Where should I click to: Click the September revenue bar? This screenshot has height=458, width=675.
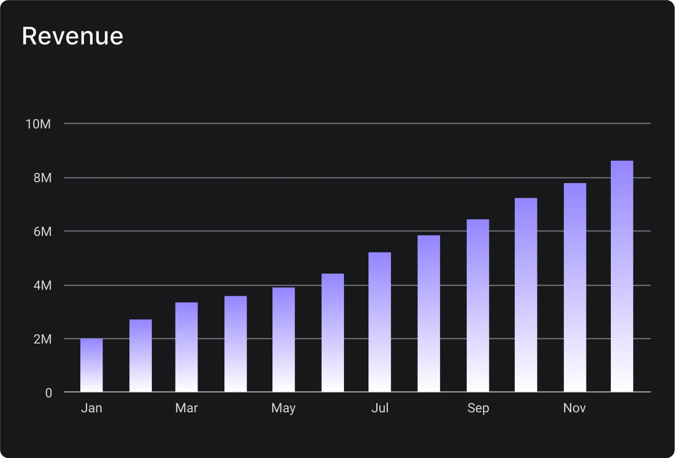coord(478,306)
